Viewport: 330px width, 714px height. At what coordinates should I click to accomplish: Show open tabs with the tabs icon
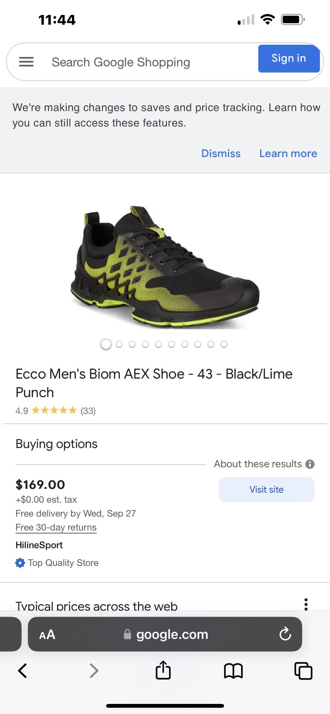(x=303, y=671)
